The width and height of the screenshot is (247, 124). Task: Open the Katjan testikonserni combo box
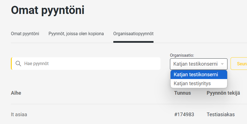click(x=195, y=64)
